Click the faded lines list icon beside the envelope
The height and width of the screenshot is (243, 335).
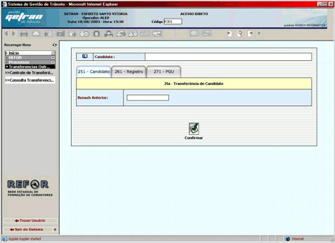point(206,34)
